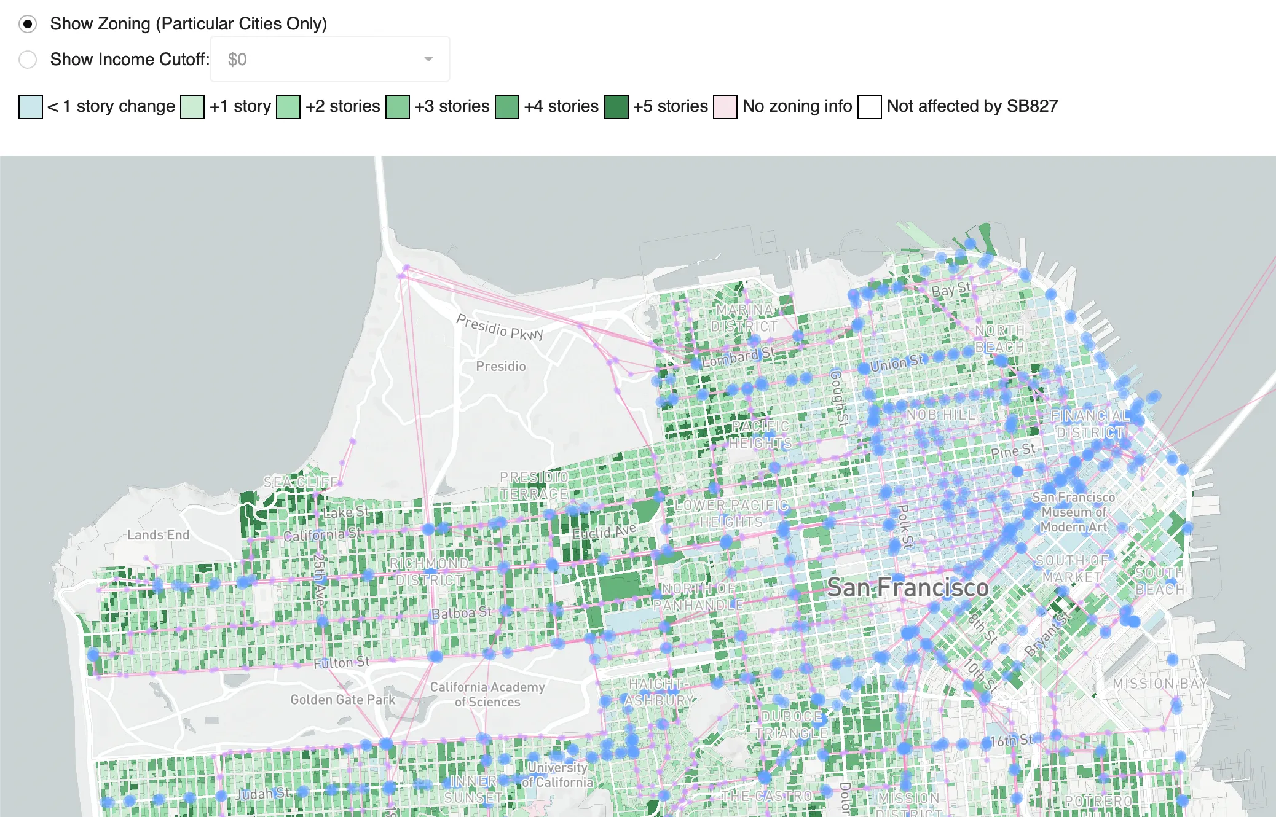
Task: Click the Financial District map label
Action: pos(1090,424)
